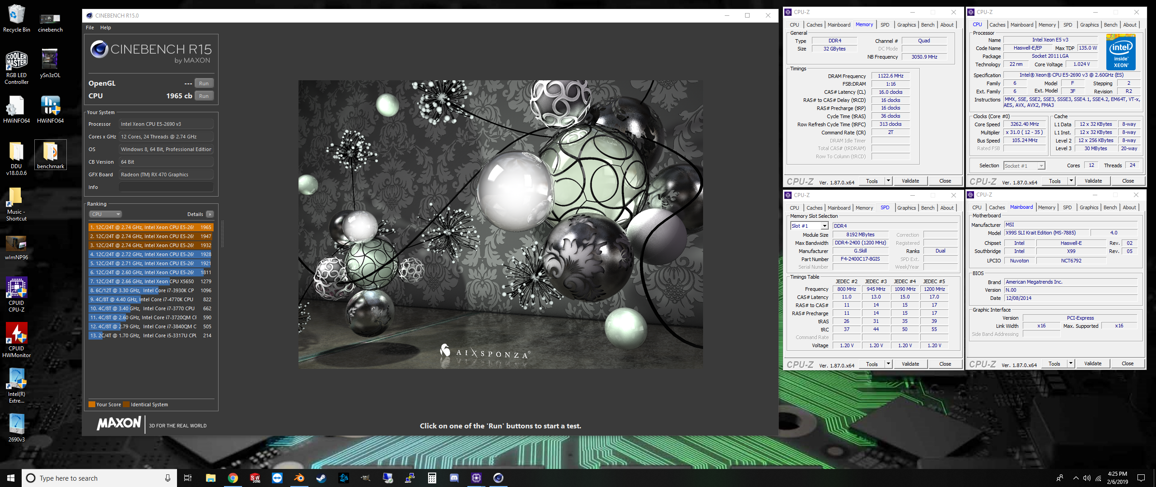Switch to CPU-Z via taskbar icon
This screenshot has width=1156, height=487.
(476, 478)
